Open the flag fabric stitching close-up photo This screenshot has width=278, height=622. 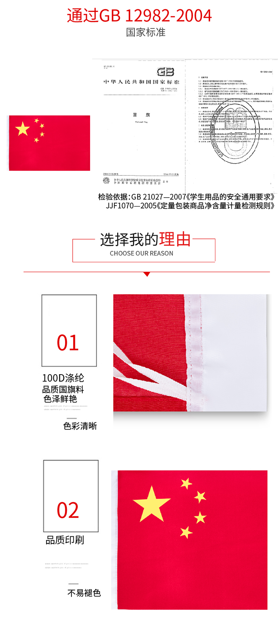pos(190,353)
